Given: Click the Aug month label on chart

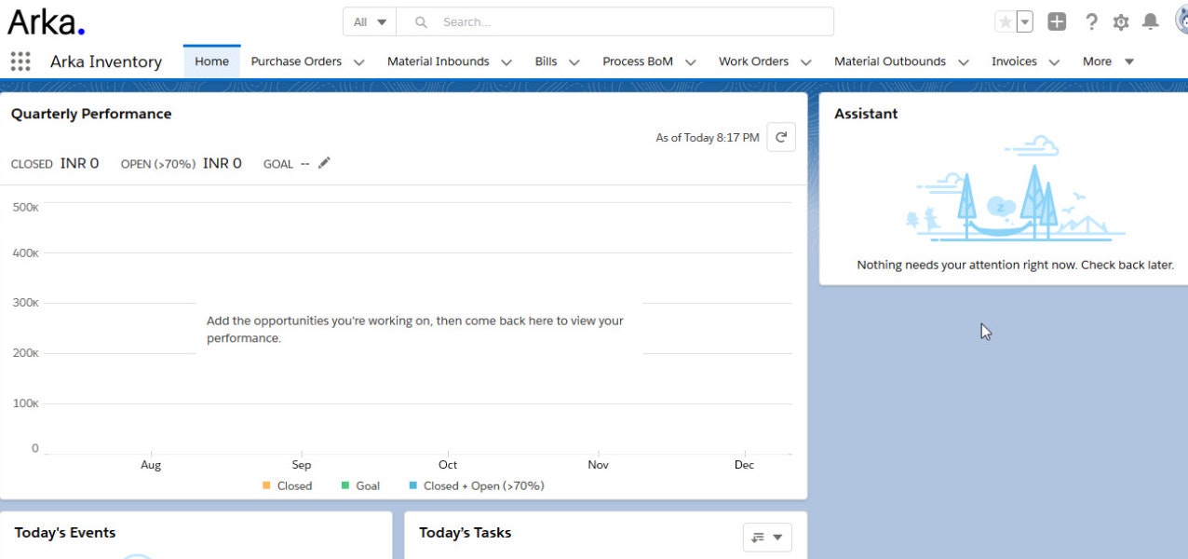Looking at the screenshot, I should pos(151,465).
